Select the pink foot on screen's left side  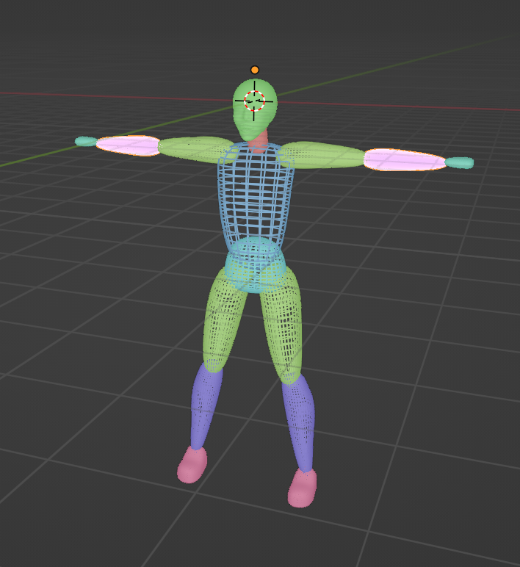click(192, 465)
